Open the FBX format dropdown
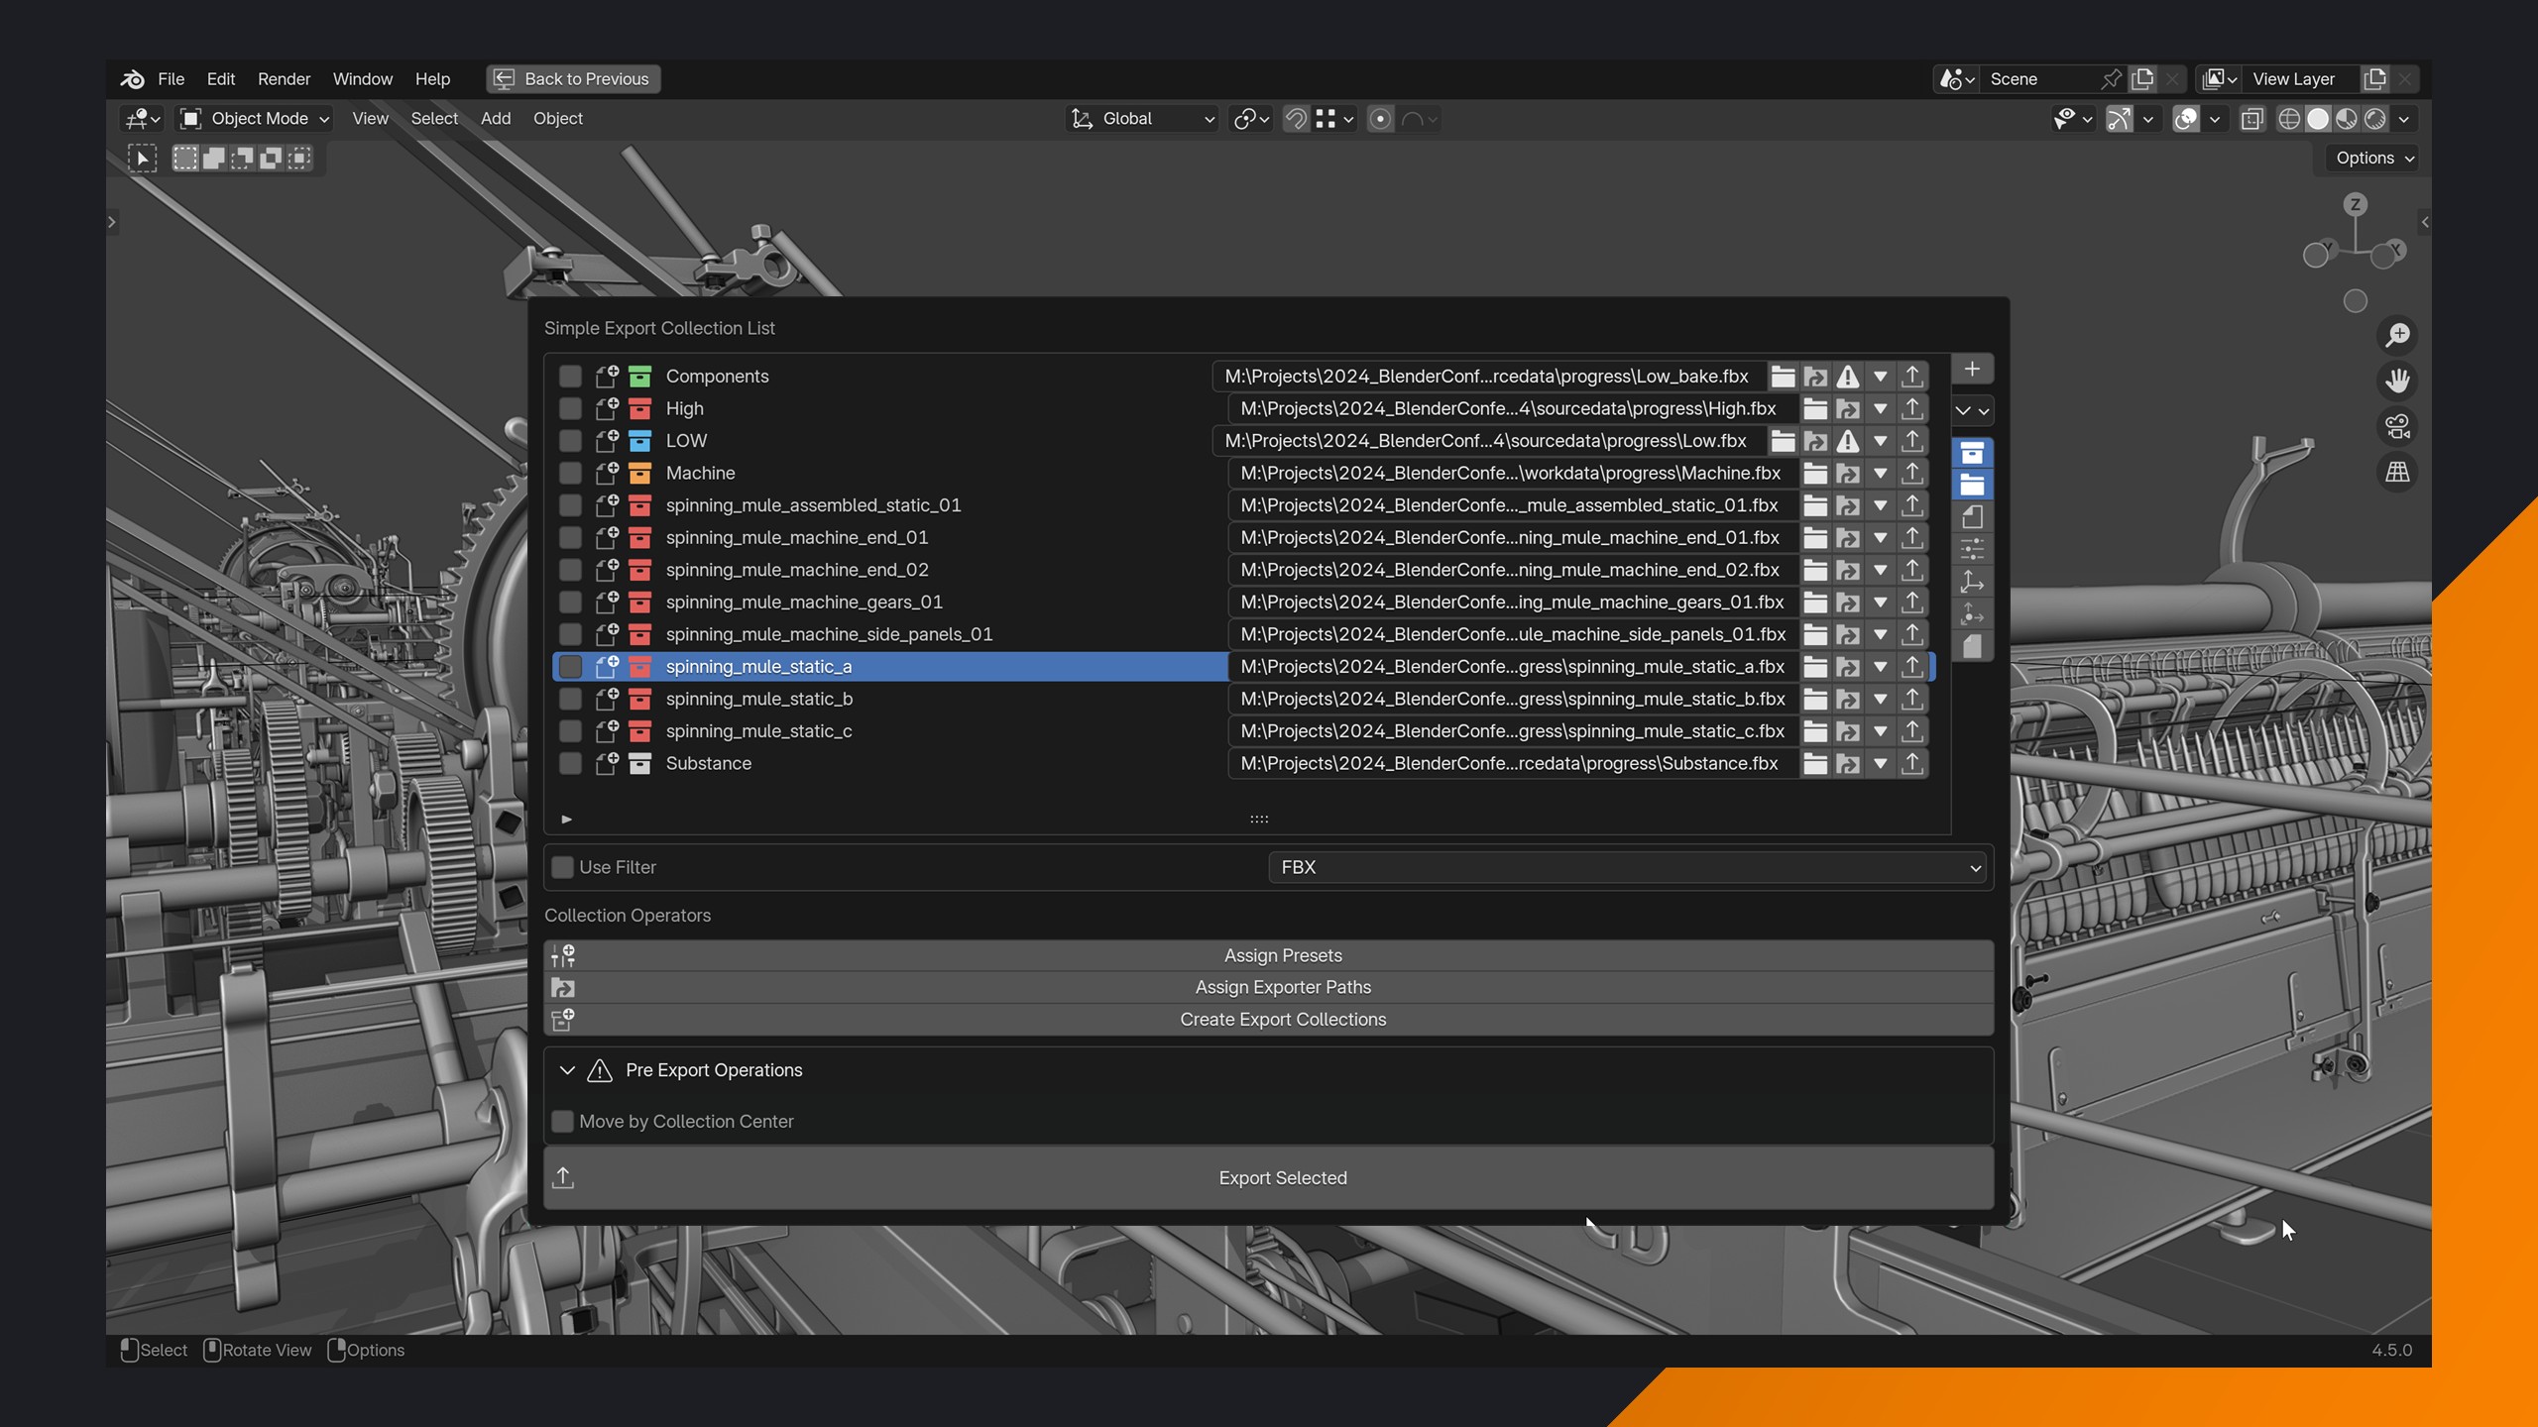 1629,867
